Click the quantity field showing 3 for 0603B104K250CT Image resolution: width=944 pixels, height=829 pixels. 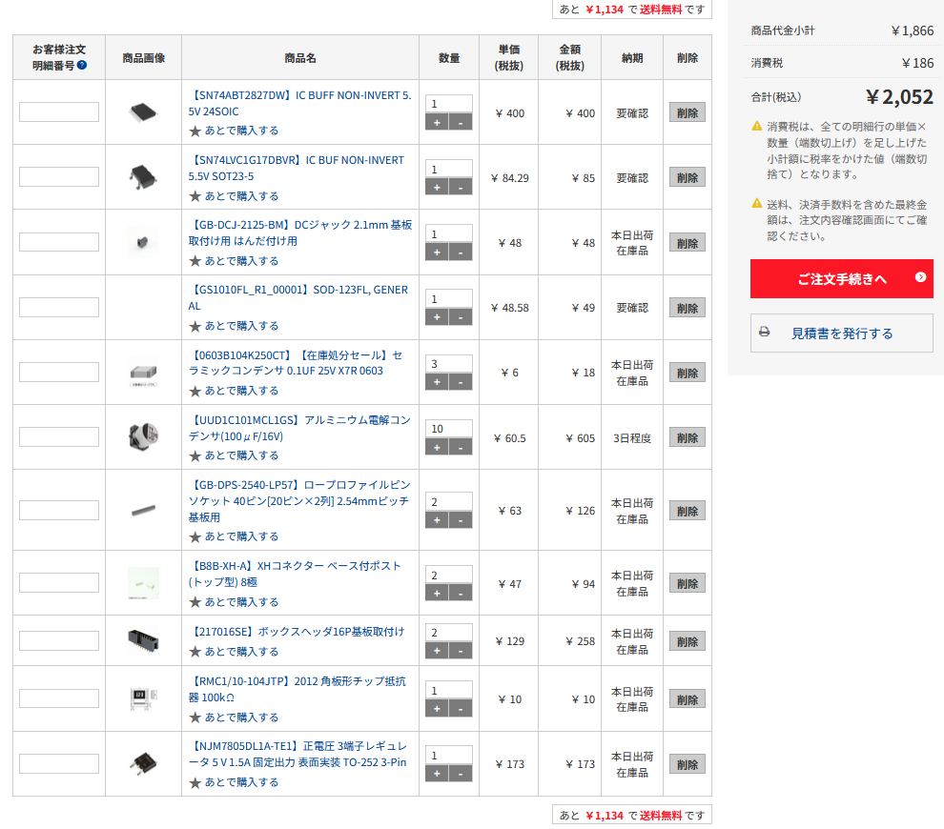coord(448,363)
